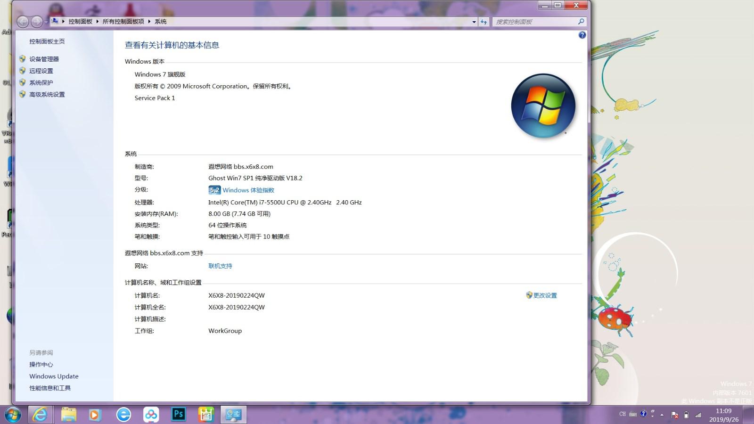Image resolution: width=754 pixels, height=424 pixels.
Task: Open the recent pages dropdown arrow
Action: point(46,22)
